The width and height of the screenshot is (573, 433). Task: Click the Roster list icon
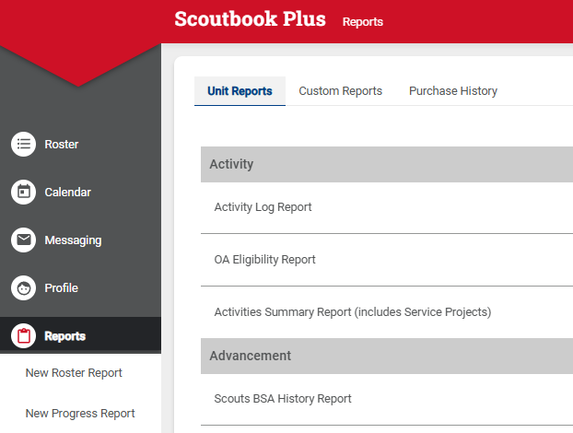pos(23,145)
